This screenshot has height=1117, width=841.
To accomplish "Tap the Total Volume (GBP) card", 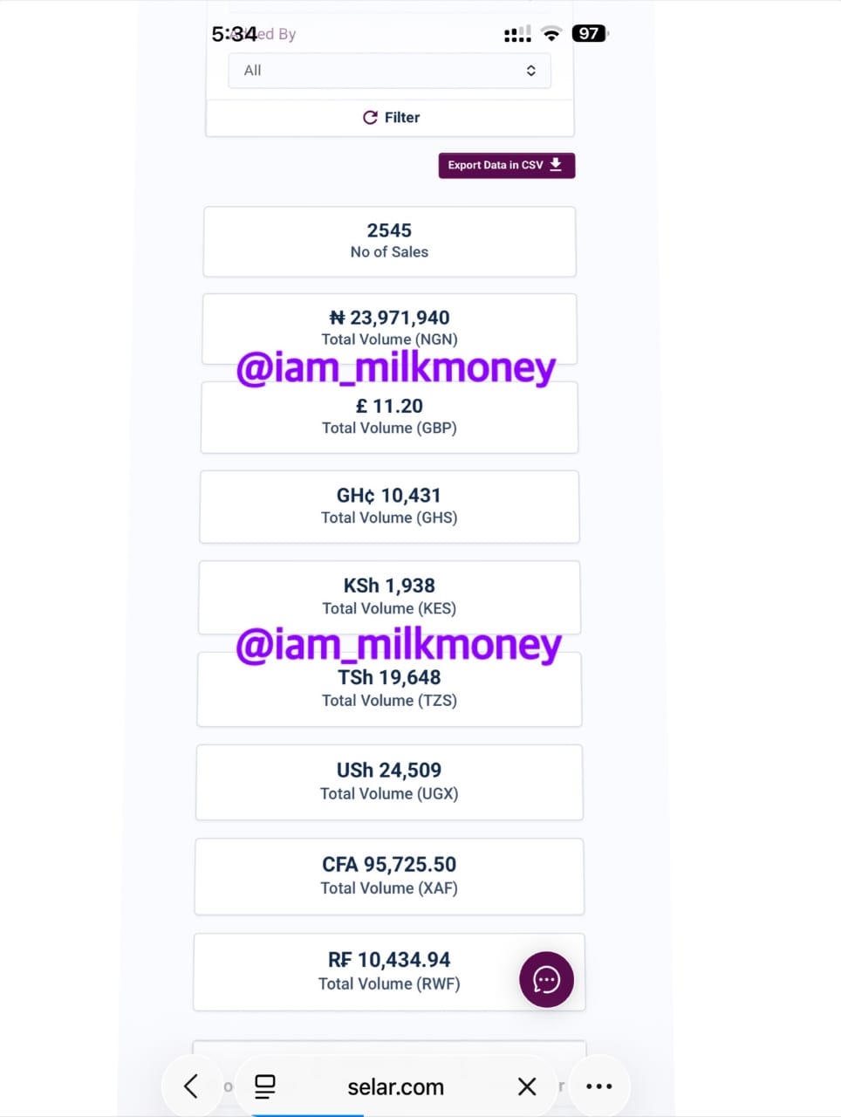I will point(389,416).
